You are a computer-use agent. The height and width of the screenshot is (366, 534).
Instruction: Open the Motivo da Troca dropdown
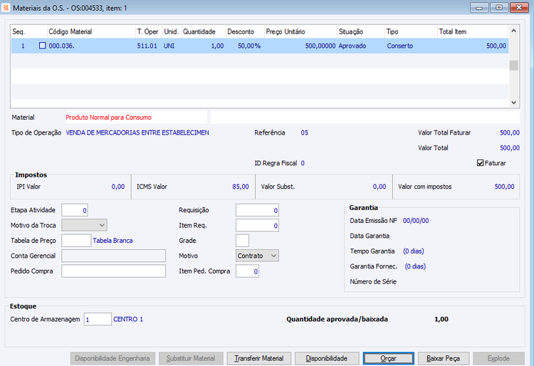pyautogui.click(x=84, y=225)
